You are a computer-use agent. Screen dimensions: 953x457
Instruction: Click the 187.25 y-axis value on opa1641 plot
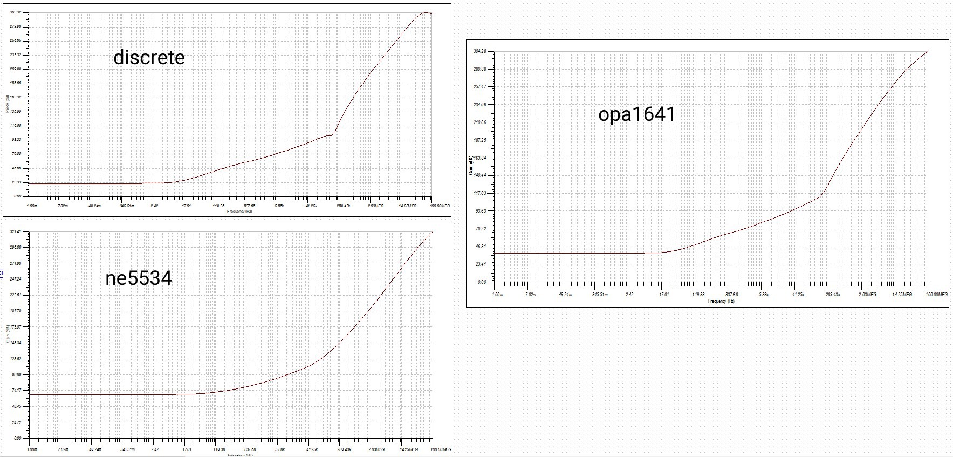click(x=479, y=140)
